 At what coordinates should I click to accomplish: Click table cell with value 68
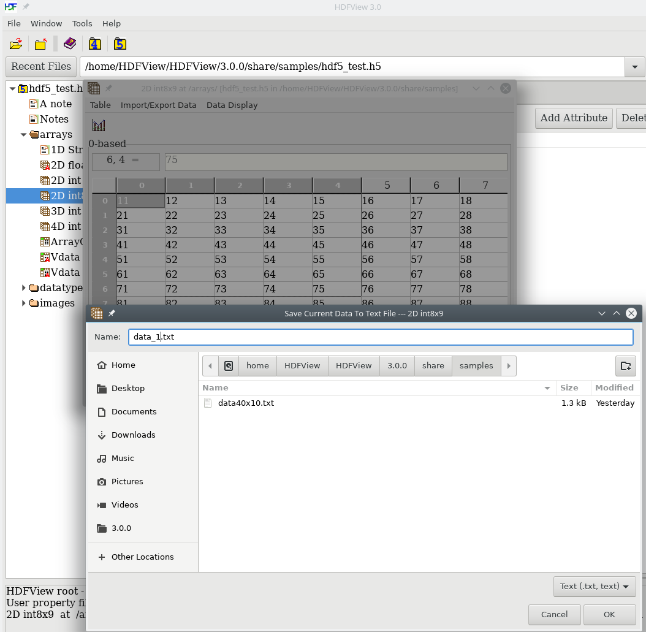click(483, 274)
